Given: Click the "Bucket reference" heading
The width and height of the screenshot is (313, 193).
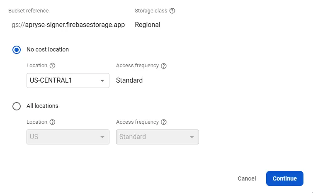Looking at the screenshot, I should pyautogui.click(x=28, y=11).
